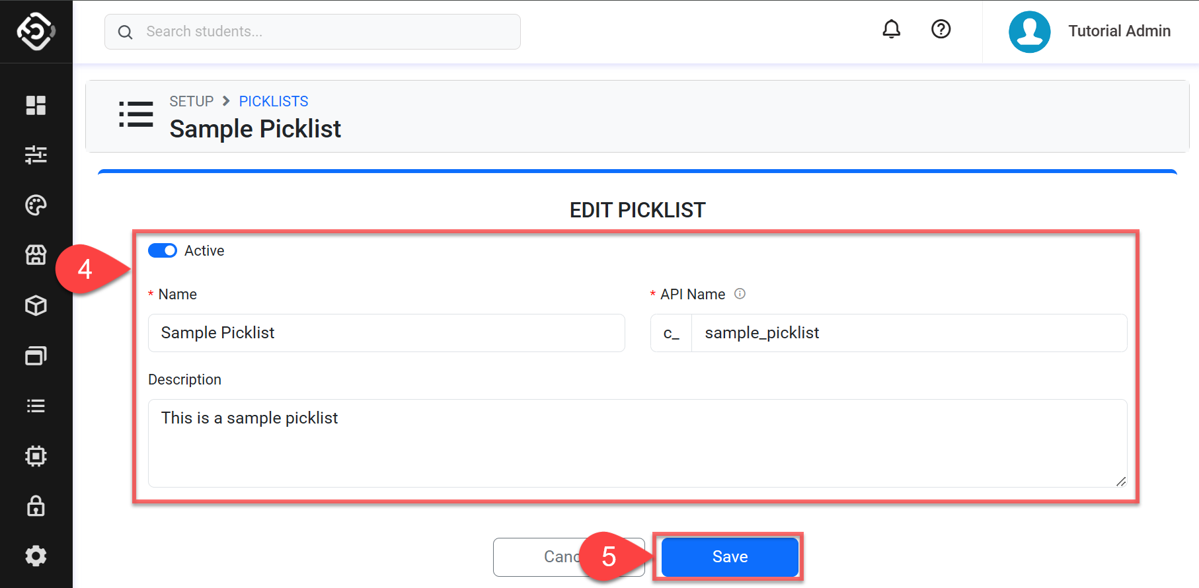Open the sliders settings sidebar icon

click(36, 155)
